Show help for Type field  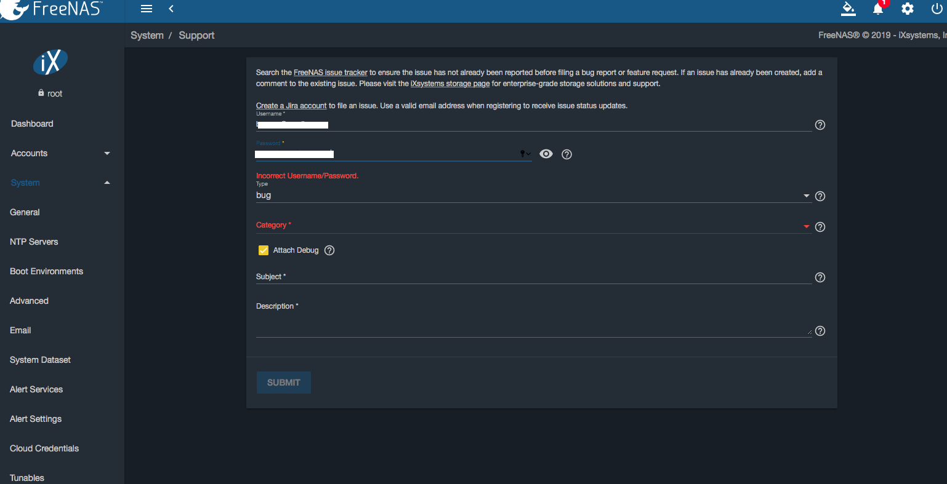pyautogui.click(x=820, y=196)
